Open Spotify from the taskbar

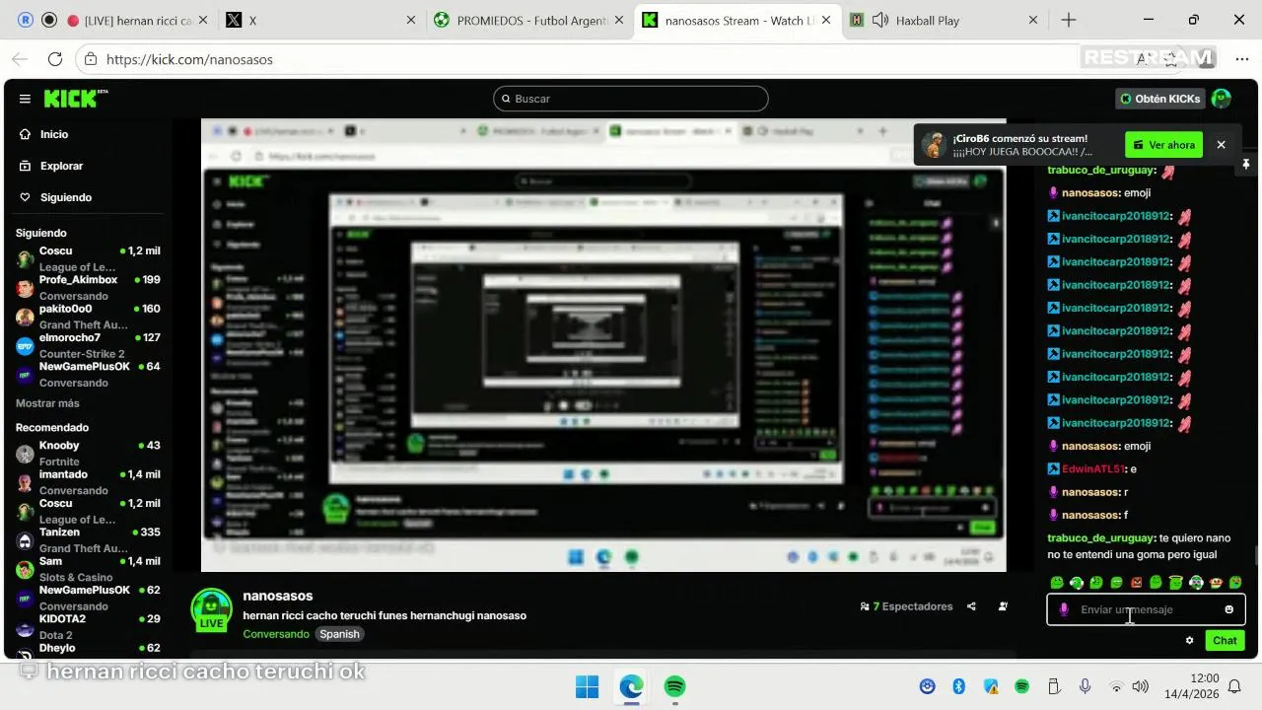coord(674,686)
